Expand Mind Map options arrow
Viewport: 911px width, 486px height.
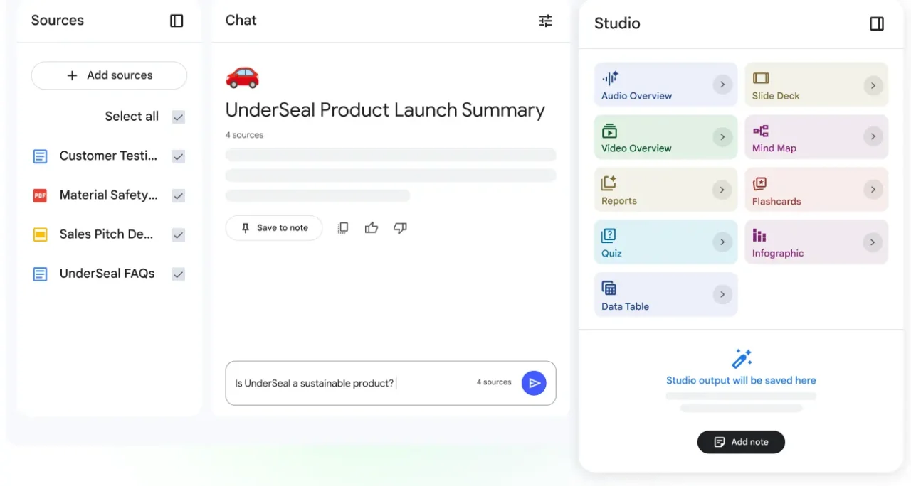click(x=873, y=137)
